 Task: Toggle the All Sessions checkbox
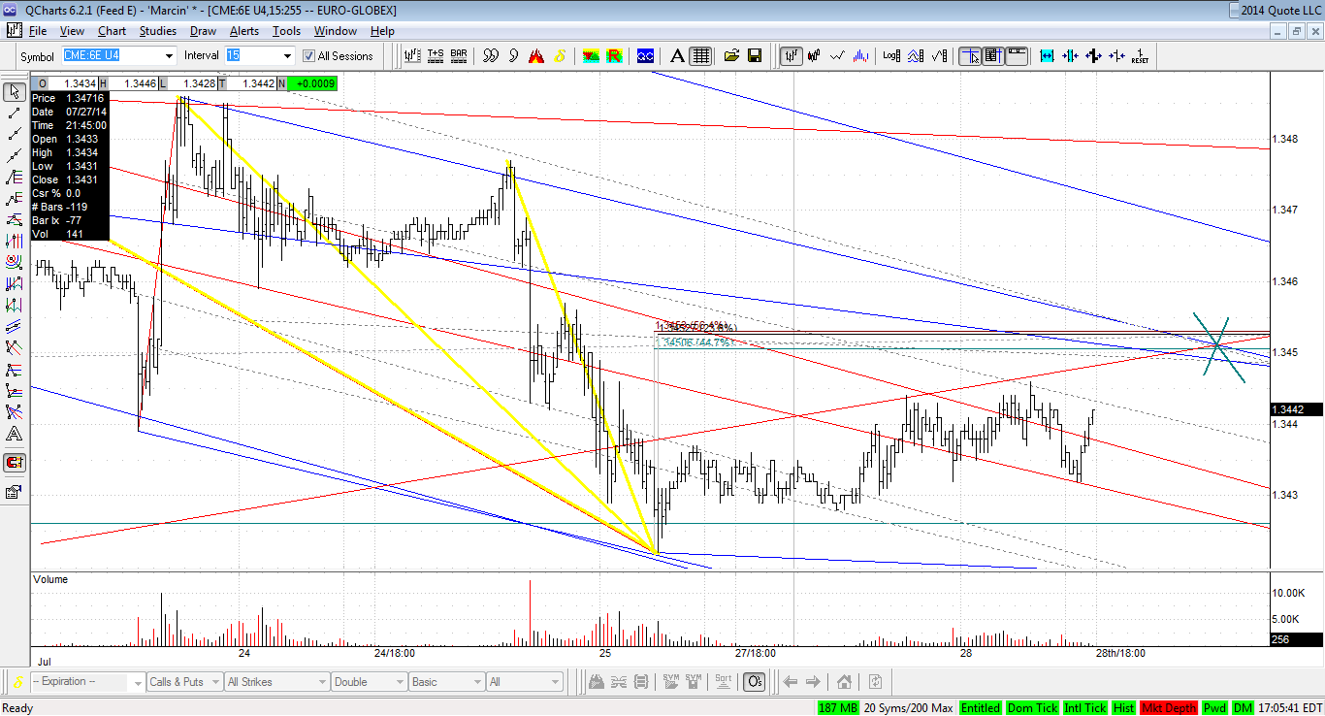click(x=309, y=56)
